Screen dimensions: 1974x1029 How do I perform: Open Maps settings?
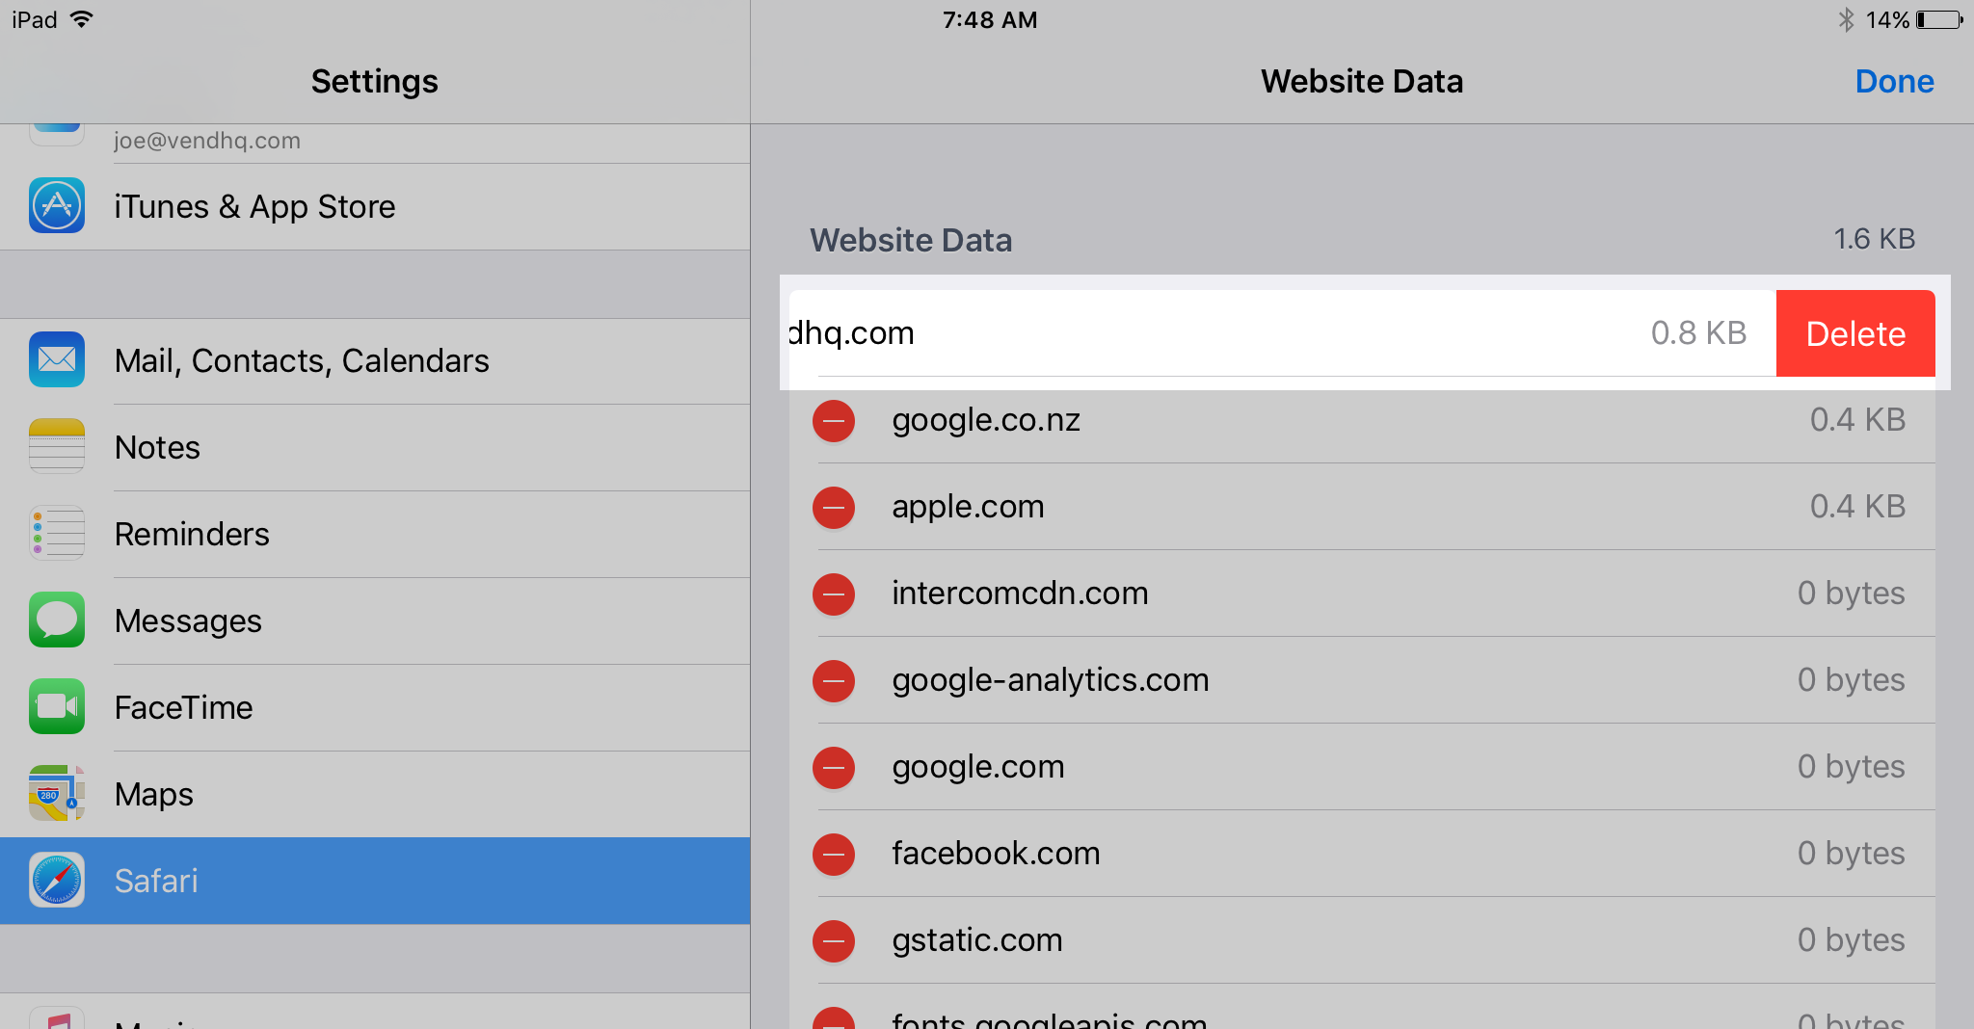point(375,795)
